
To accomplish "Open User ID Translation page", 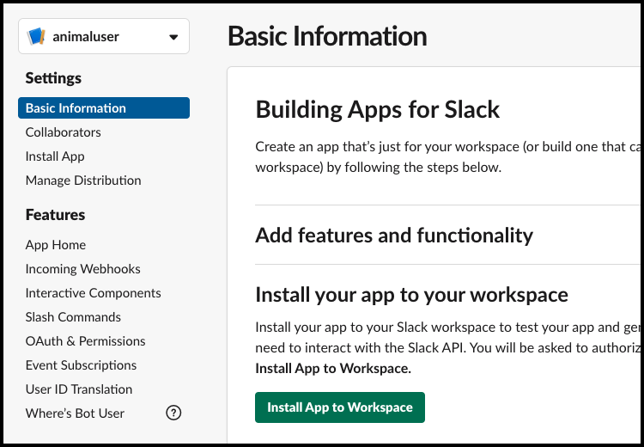I will coord(78,389).
